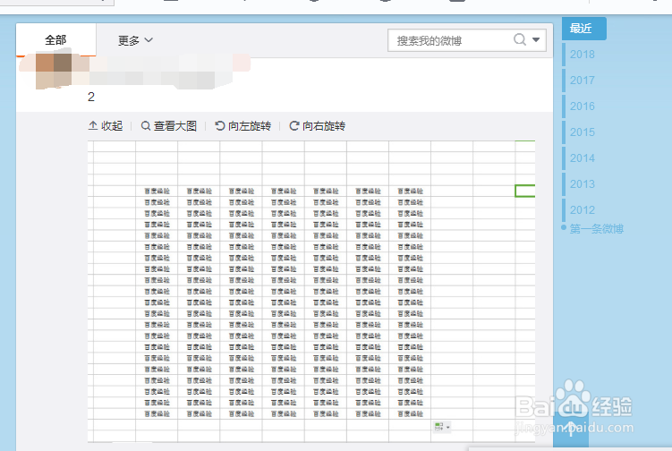Open the 第一条微博 link
672x451 pixels.
(596, 229)
